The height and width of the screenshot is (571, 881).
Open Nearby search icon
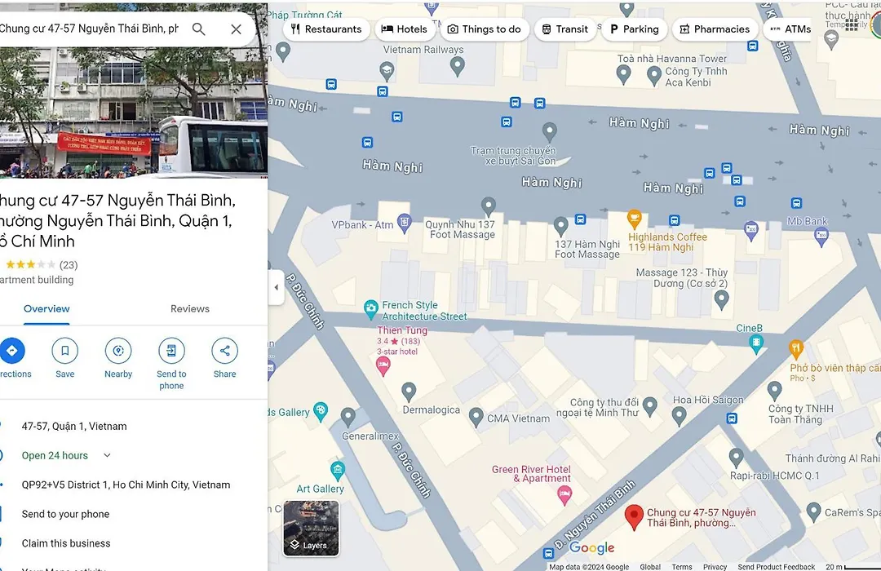tap(118, 351)
